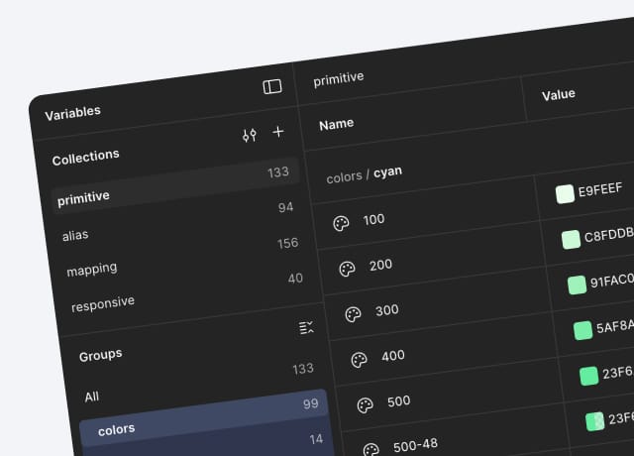Viewport: 634px width, 456px height.
Task: Select the All group
Action: pyautogui.click(x=92, y=397)
